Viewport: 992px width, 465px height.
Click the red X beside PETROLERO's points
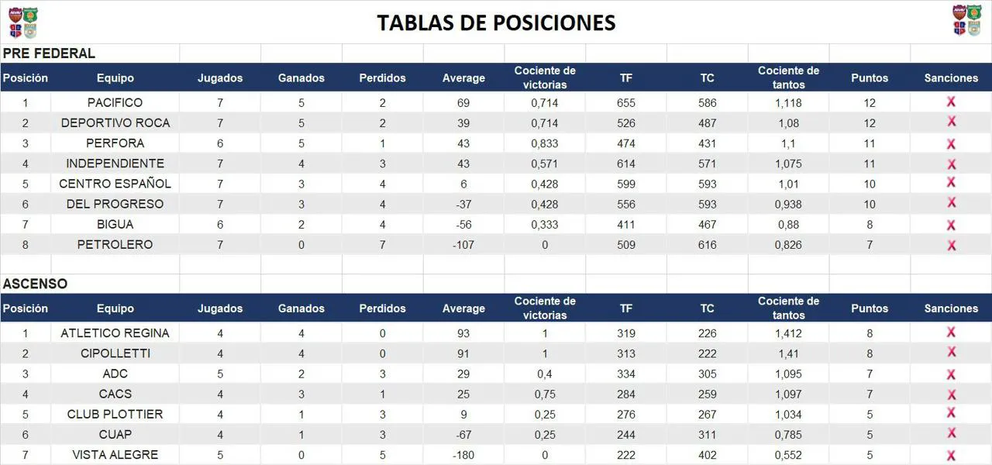pos(951,245)
